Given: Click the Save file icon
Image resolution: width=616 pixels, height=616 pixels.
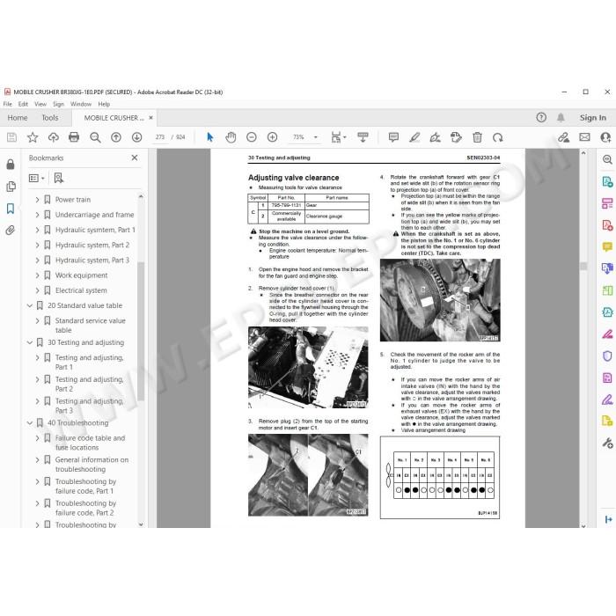Looking at the screenshot, I should click(11, 137).
